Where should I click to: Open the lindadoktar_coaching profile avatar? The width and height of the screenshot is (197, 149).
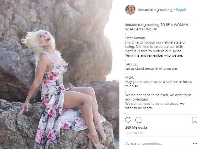click(x=130, y=10)
